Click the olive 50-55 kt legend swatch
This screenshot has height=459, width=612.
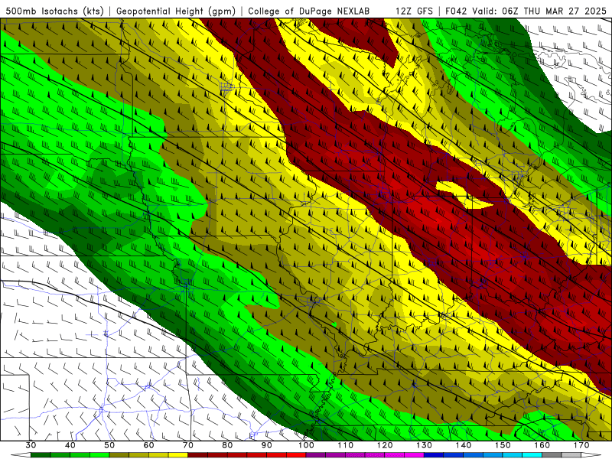119,455
